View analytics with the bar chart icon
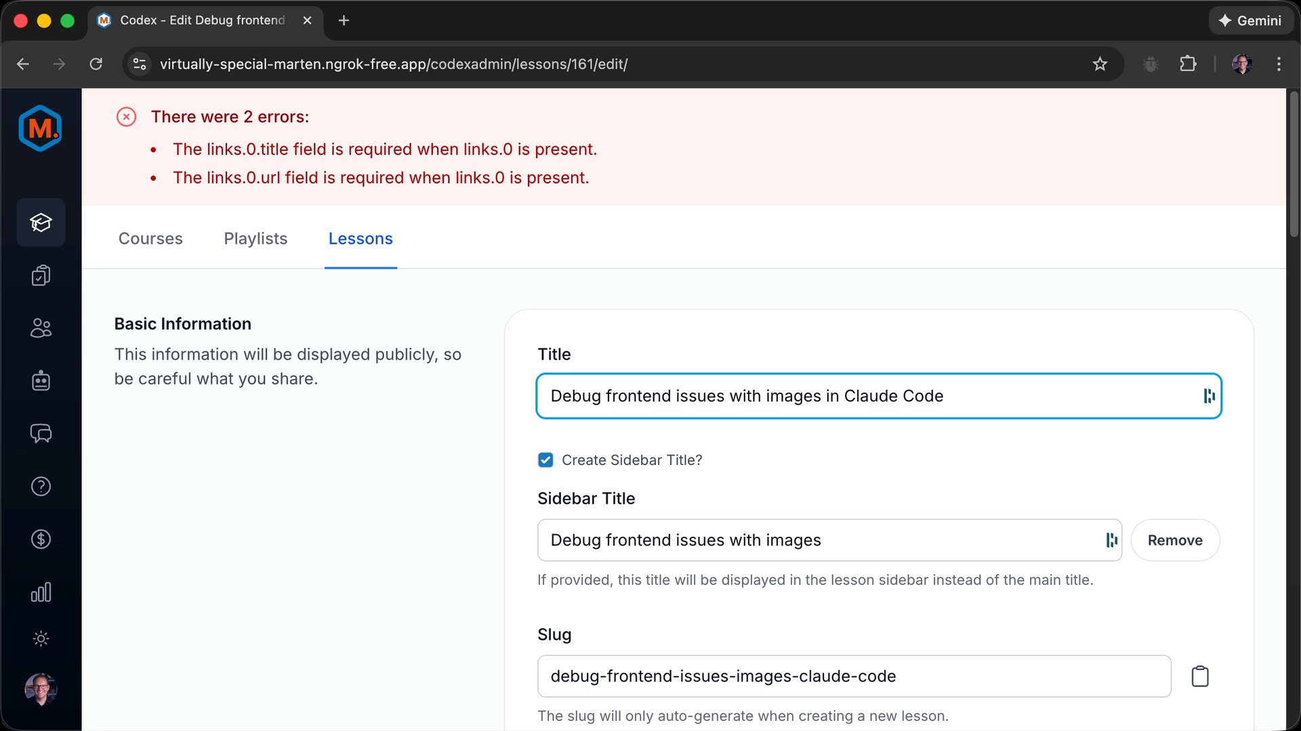The image size is (1301, 731). point(41,592)
